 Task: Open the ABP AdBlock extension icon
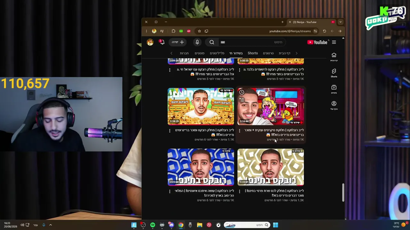point(189,31)
